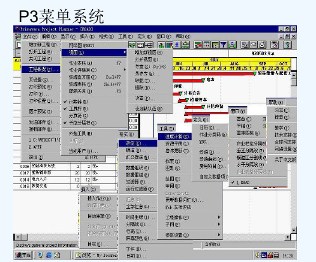The width and height of the screenshot is (316, 262).
Task: Click the level resources toolbar icon
Action: (x=185, y=45)
